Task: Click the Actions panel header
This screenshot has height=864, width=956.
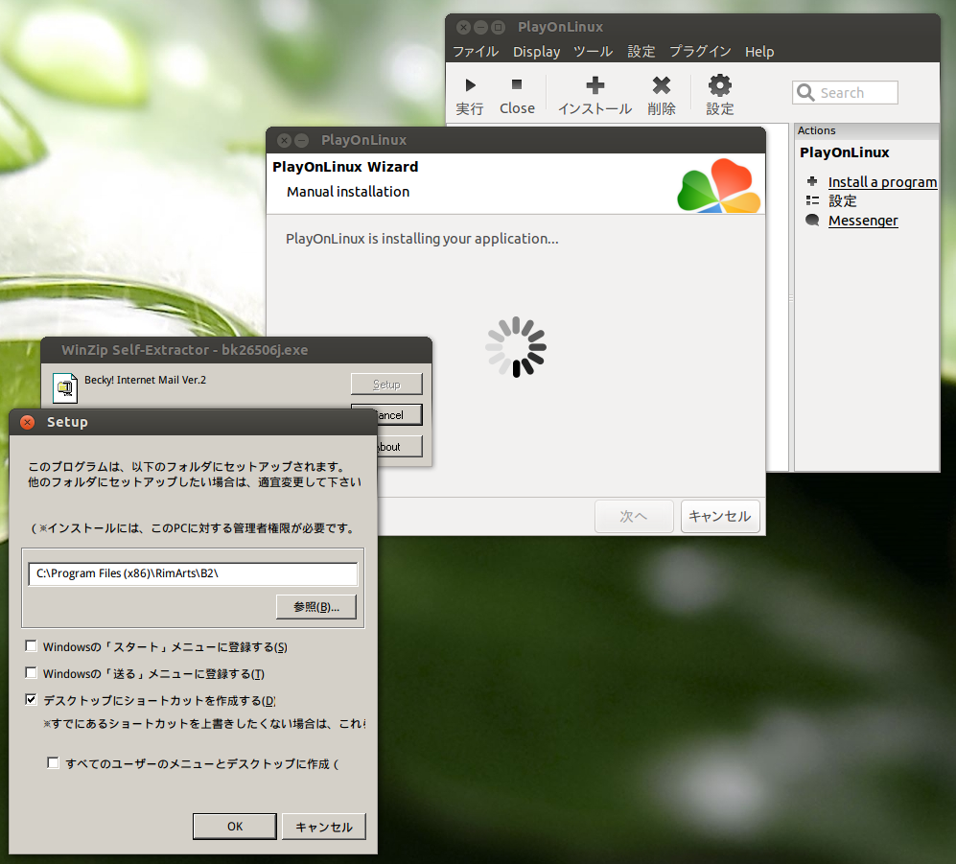Action: [867, 130]
